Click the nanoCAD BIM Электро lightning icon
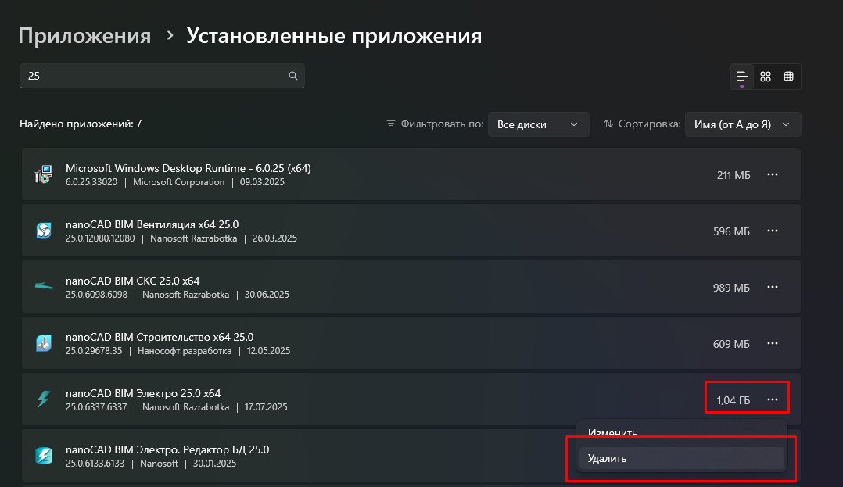843x487 pixels. click(44, 399)
